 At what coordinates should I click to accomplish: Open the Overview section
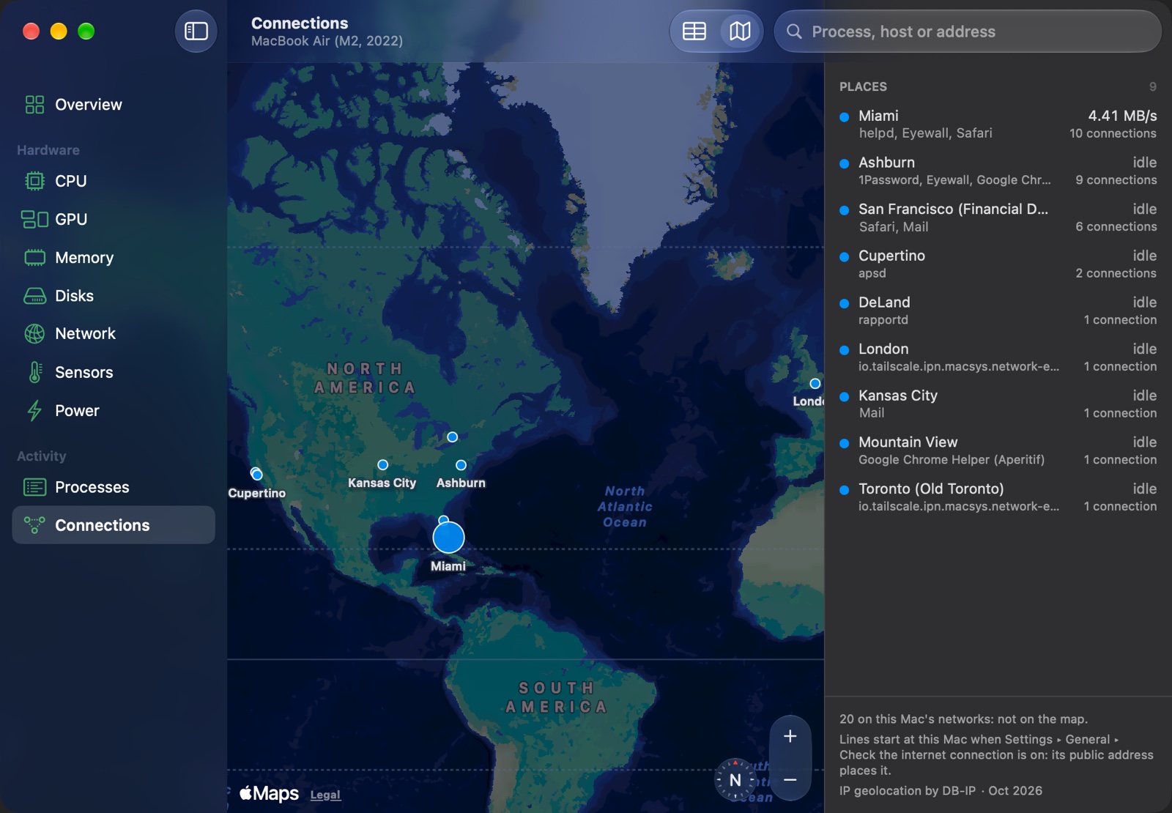click(x=114, y=104)
